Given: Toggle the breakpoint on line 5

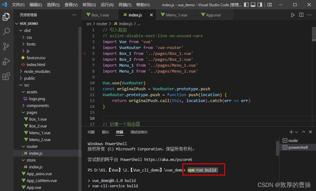Looking at the screenshot, I should pyautogui.click(x=85, y=53).
